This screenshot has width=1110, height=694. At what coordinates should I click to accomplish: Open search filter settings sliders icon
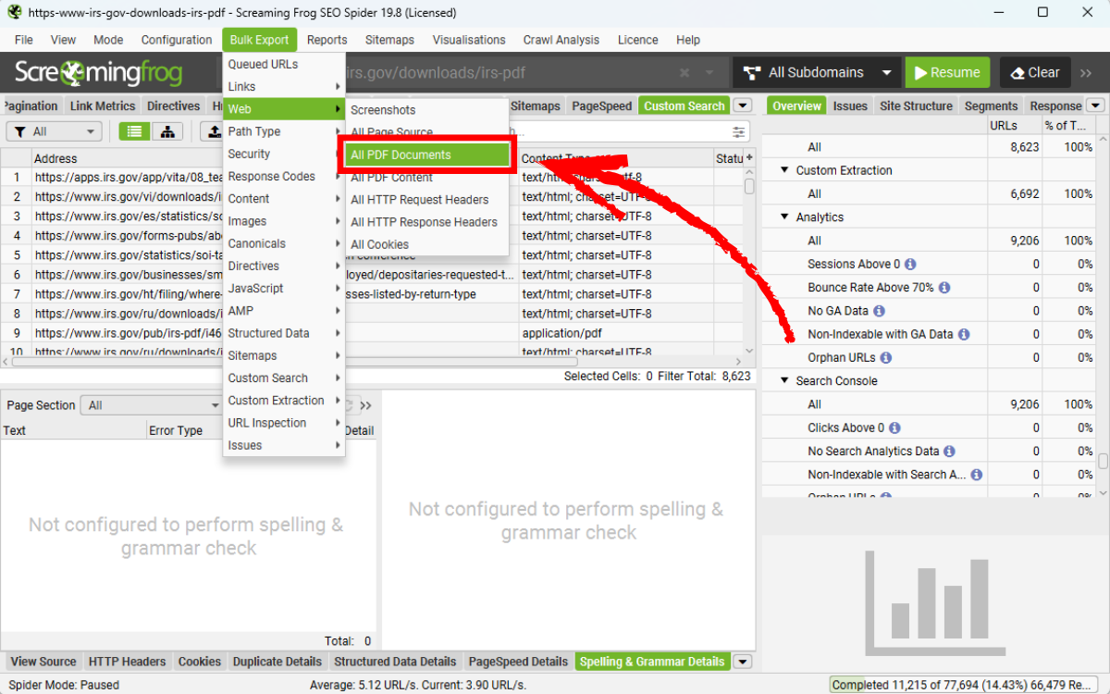pos(738,132)
